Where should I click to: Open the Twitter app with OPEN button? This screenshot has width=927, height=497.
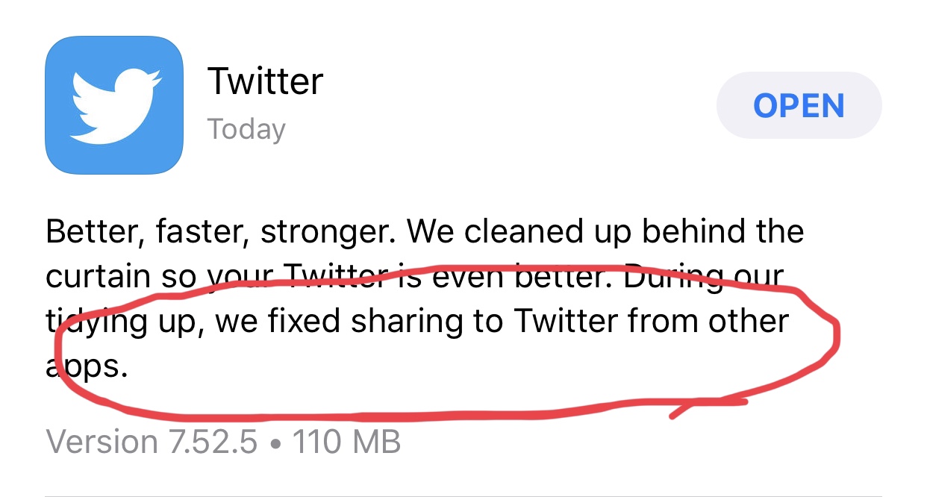799,105
